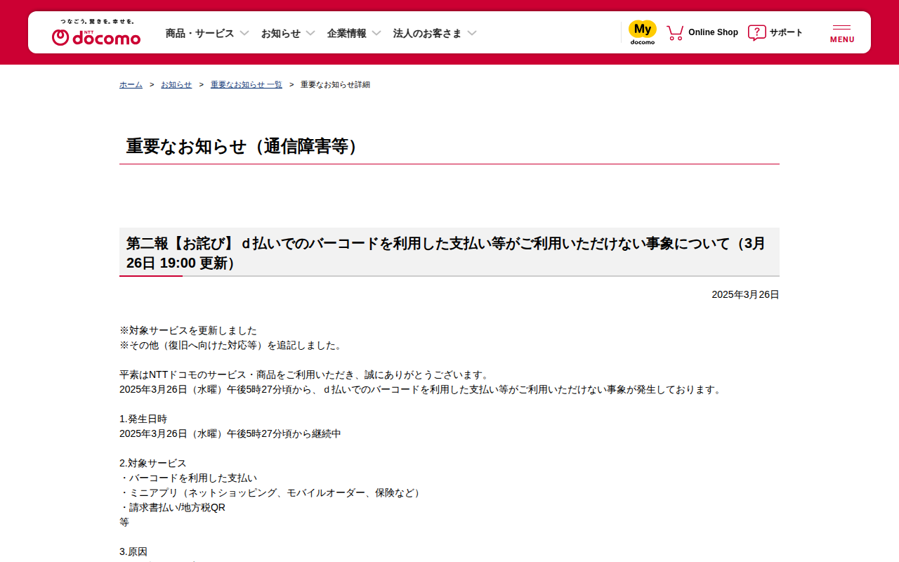Click the ・請求書払い/地方税QR item
Viewport: 899px width, 562px height.
pos(173,507)
